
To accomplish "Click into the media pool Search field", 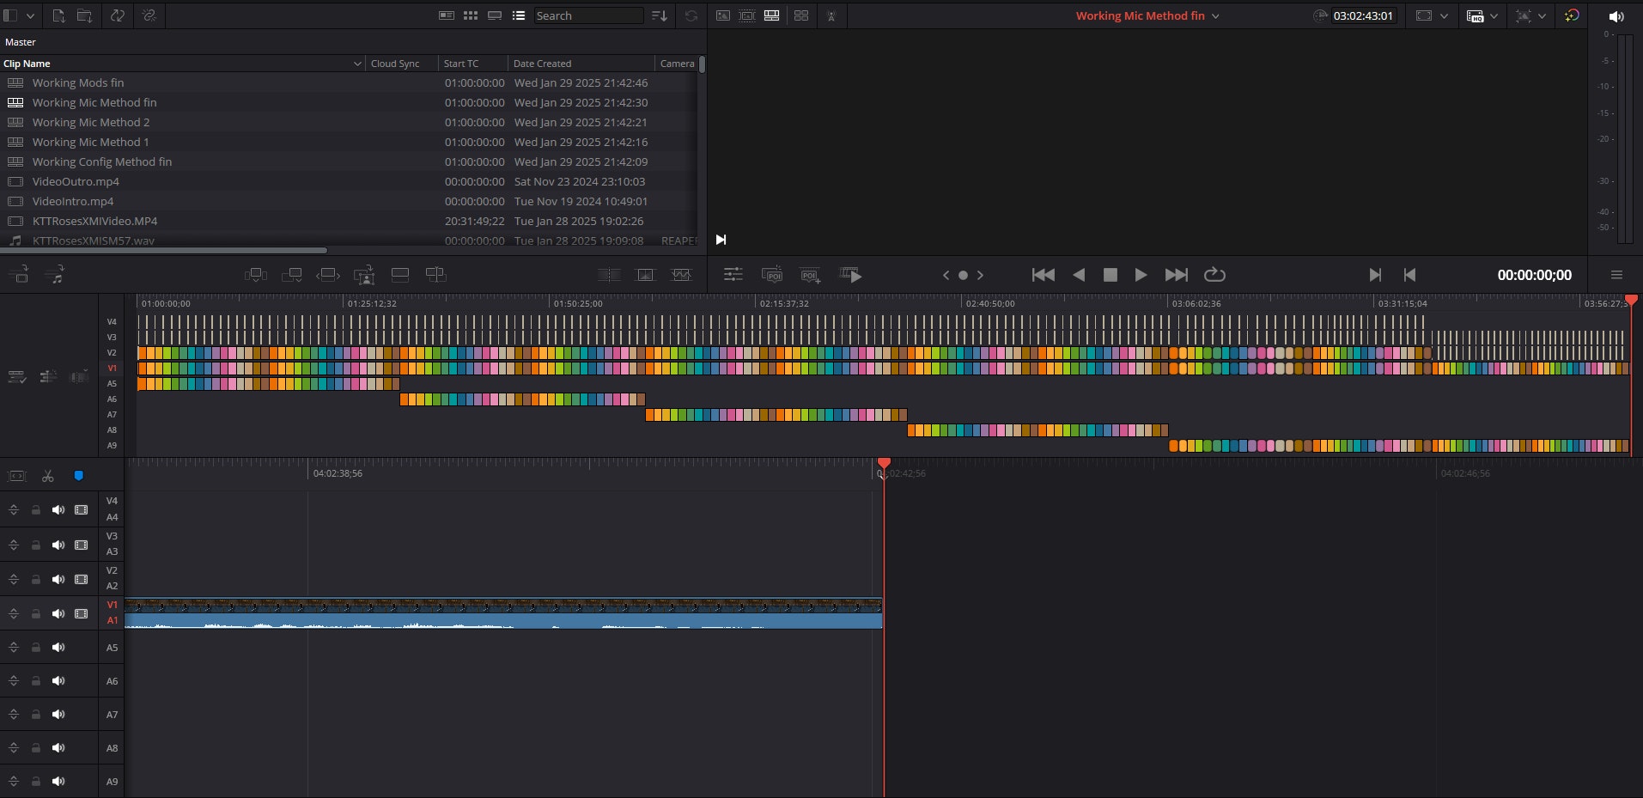I will pos(587,15).
